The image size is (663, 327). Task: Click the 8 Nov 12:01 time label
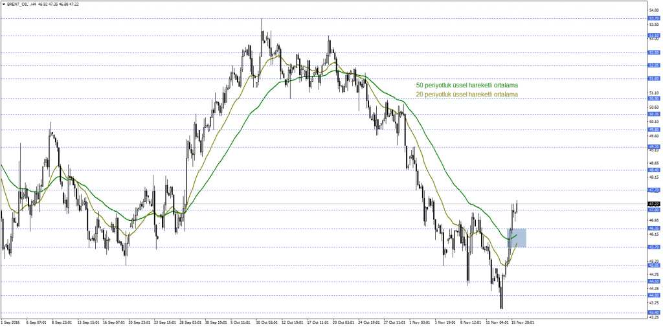point(471,322)
